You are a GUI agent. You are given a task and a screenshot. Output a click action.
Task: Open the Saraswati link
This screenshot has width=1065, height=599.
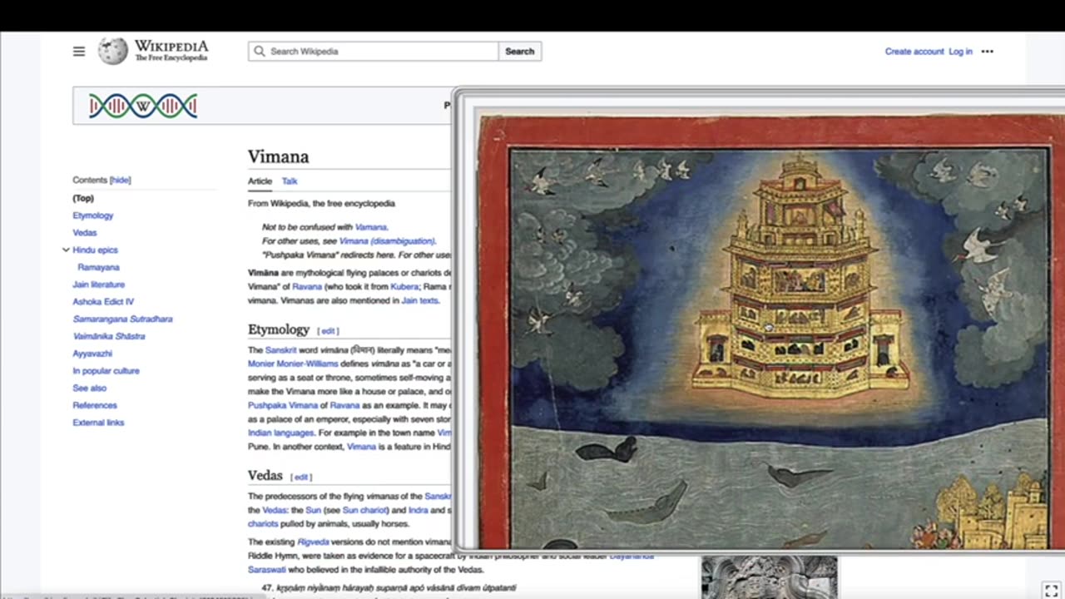[x=269, y=569]
